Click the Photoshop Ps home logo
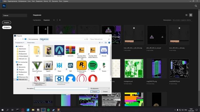 4,6
